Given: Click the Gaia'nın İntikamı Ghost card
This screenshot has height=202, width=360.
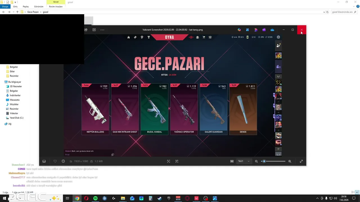Looking at the screenshot, I should tap(125, 109).
